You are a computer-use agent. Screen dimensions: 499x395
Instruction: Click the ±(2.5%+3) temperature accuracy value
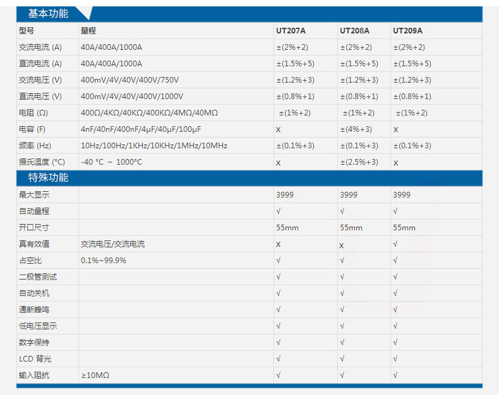(x=359, y=162)
